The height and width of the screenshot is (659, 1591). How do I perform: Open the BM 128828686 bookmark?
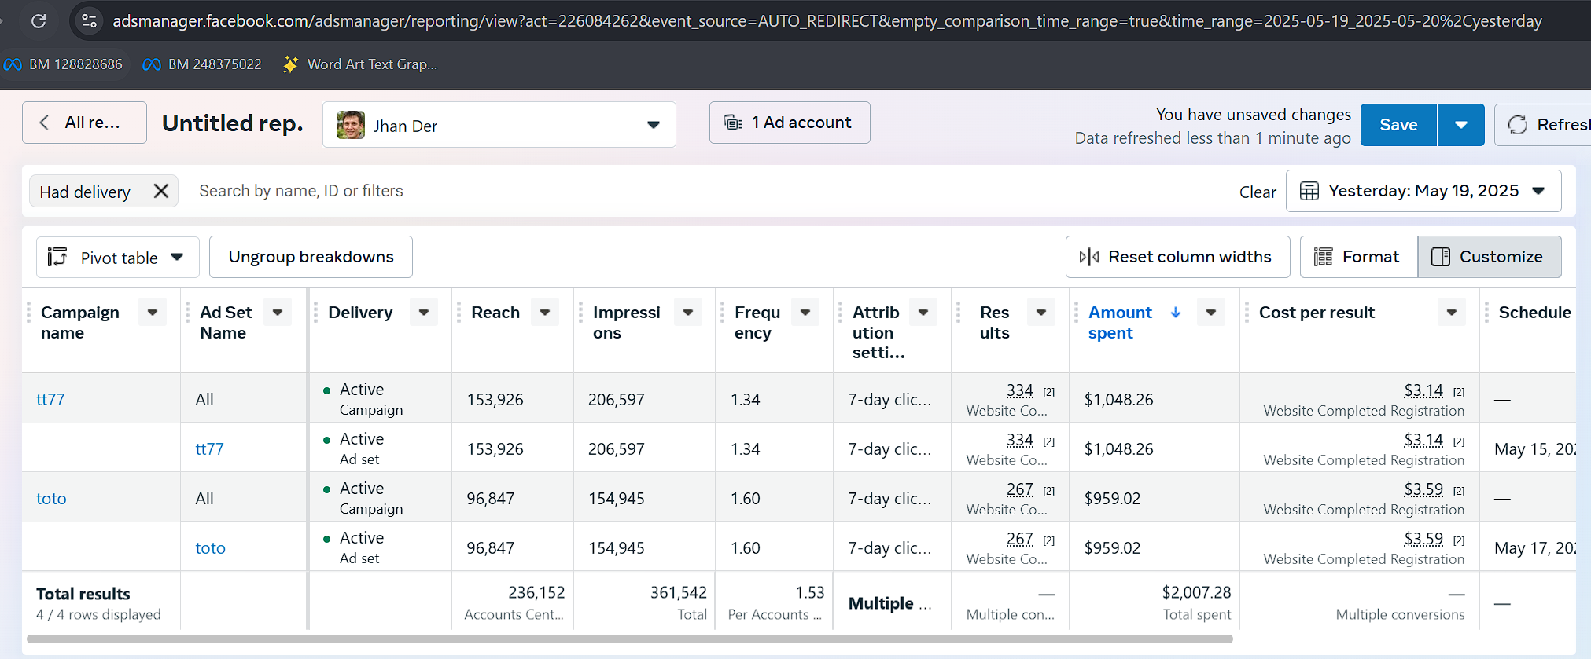64,64
